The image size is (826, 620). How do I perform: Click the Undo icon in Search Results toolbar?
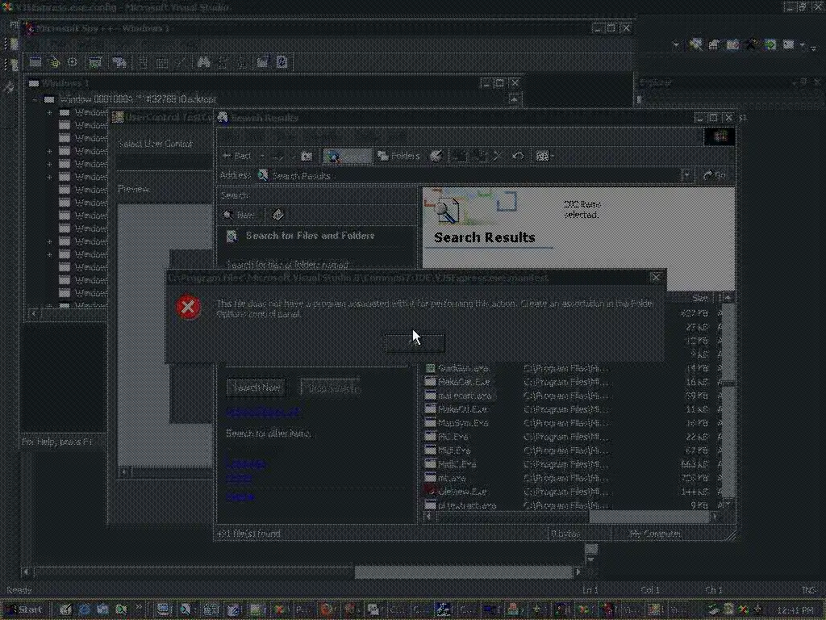click(x=518, y=156)
